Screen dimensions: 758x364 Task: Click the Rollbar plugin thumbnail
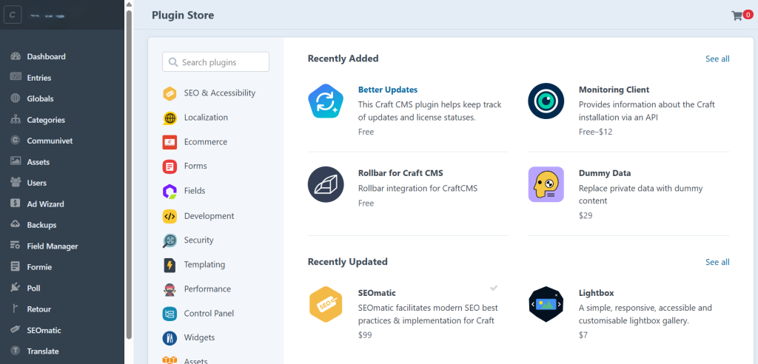click(326, 185)
